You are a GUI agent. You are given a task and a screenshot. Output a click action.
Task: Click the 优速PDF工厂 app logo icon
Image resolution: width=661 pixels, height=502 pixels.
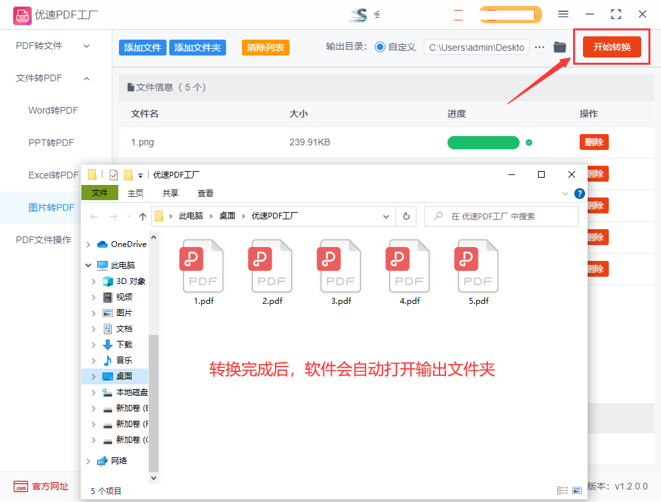click(x=22, y=16)
